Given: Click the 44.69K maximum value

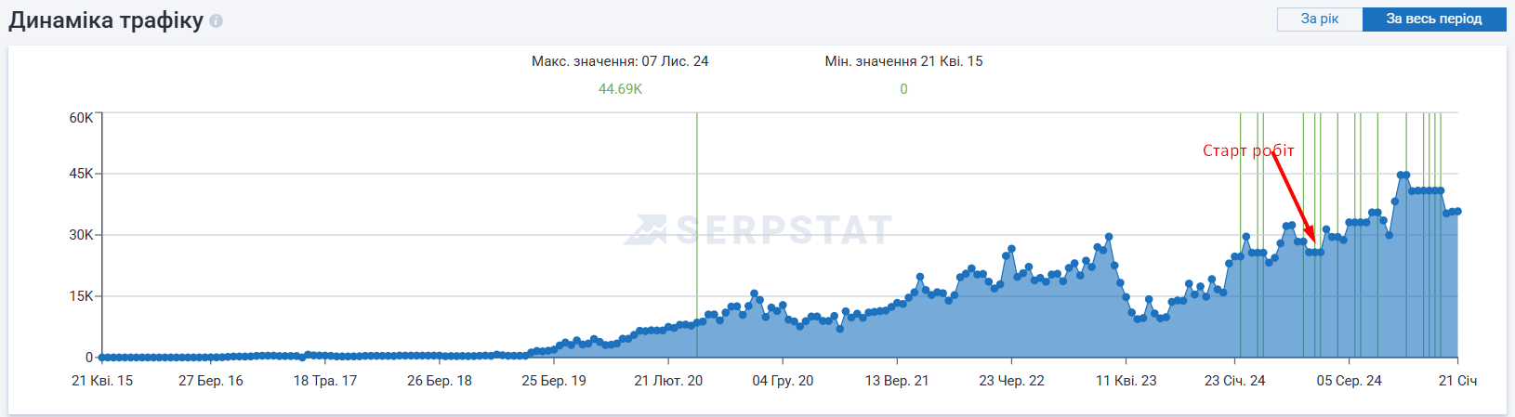Looking at the screenshot, I should [x=620, y=89].
